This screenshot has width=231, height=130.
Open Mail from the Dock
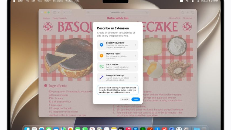(56, 129)
